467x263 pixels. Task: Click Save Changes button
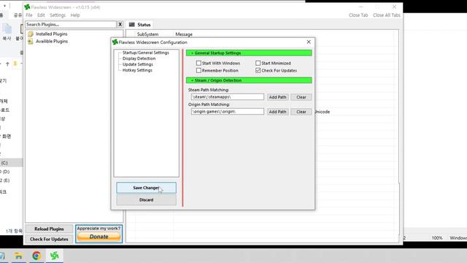coord(146,188)
